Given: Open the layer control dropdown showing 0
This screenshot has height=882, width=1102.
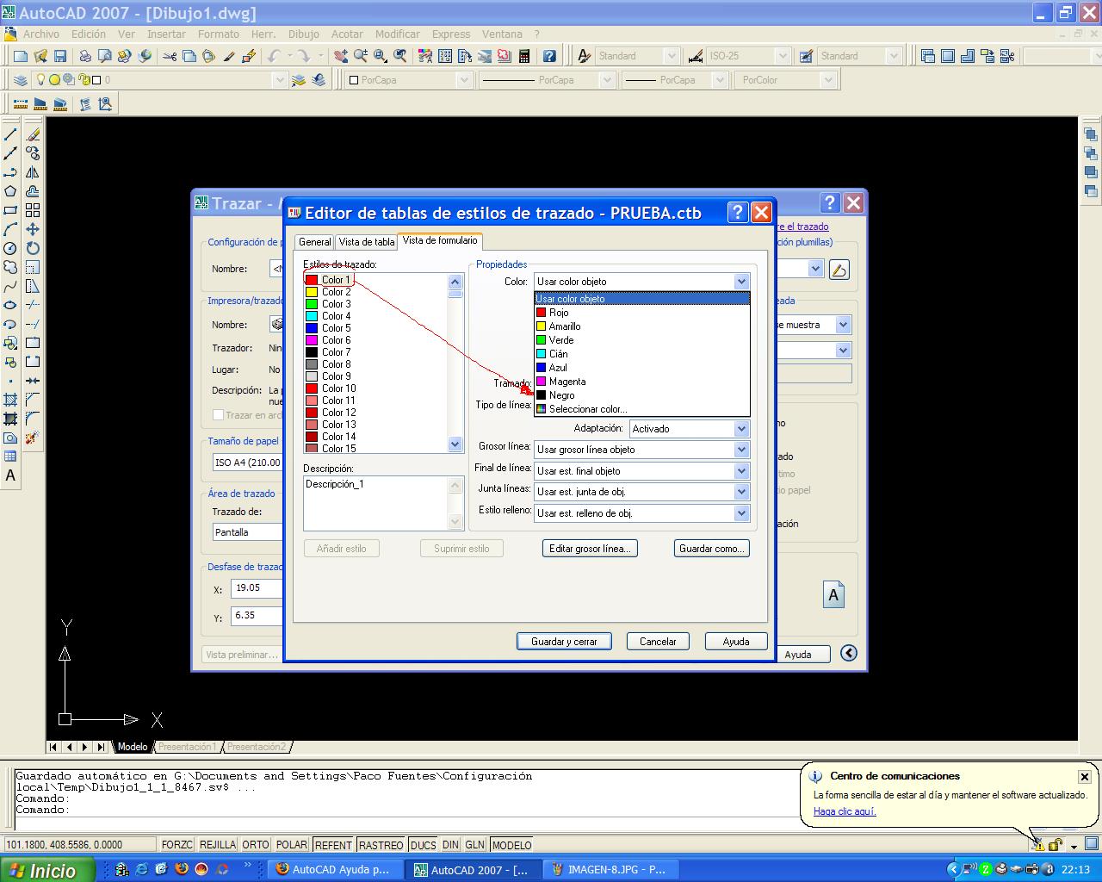Looking at the screenshot, I should (279, 80).
